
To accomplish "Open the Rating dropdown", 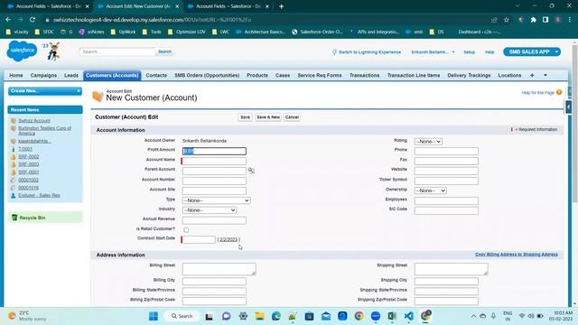I will [x=428, y=141].
